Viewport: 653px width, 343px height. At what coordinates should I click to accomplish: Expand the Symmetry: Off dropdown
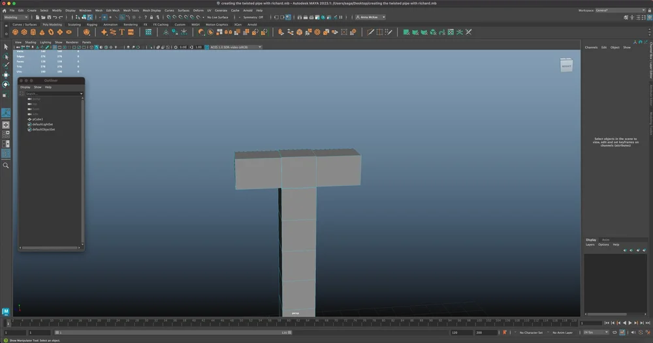click(252, 18)
